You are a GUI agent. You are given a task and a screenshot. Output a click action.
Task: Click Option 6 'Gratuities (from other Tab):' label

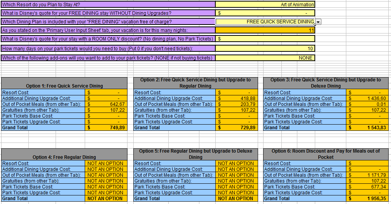305,181
